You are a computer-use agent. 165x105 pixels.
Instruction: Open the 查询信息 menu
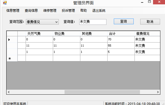tap(31, 11)
